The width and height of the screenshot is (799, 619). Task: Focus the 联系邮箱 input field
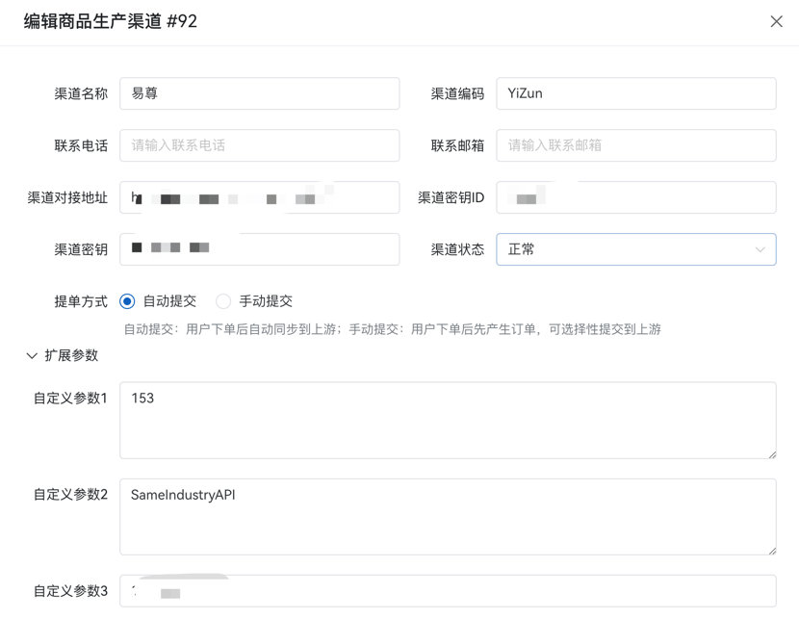pyautogui.click(x=635, y=145)
